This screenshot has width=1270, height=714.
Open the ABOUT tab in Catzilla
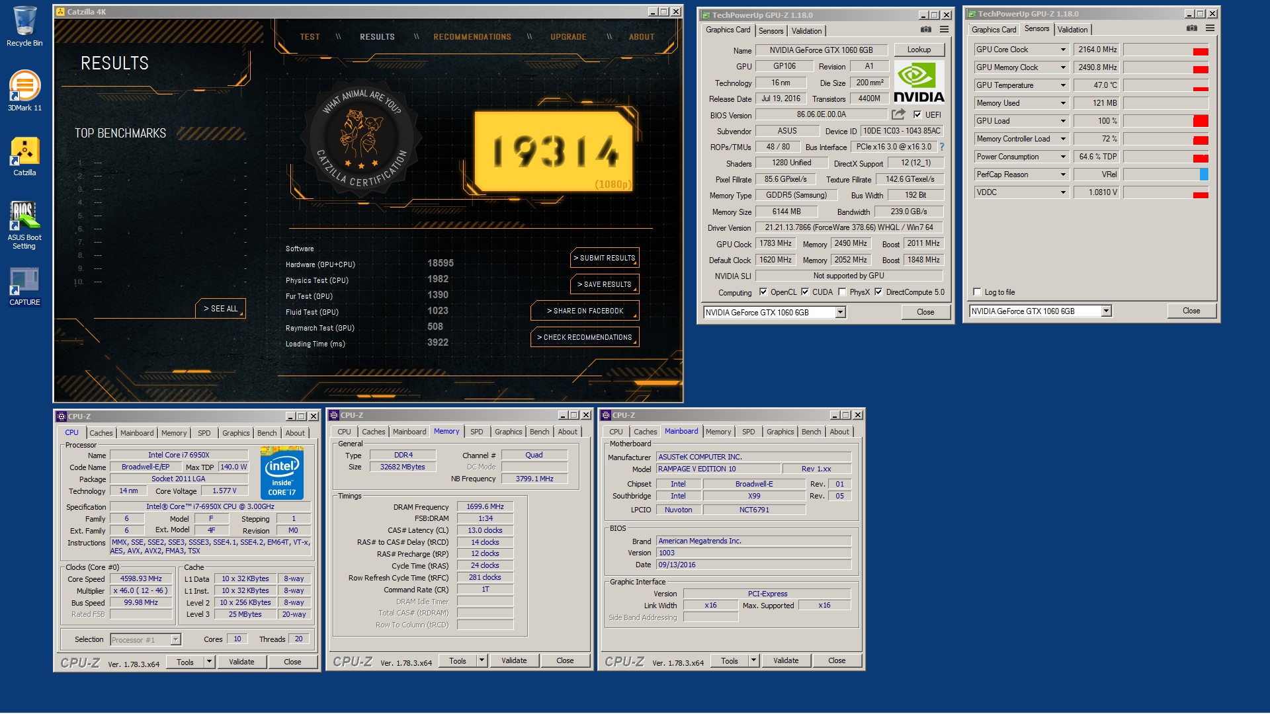click(642, 37)
